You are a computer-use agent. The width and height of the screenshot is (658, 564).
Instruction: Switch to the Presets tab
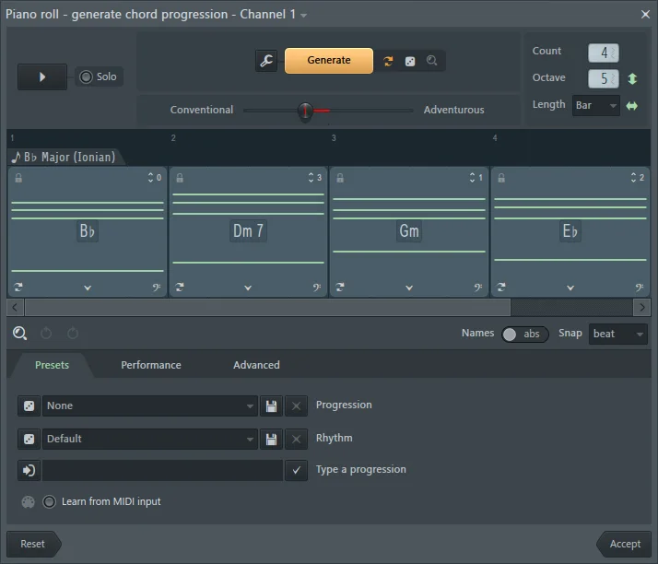point(52,365)
